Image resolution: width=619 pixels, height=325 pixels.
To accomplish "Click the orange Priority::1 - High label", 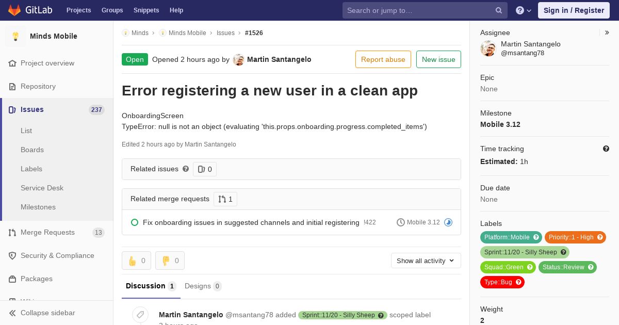I will tap(571, 237).
